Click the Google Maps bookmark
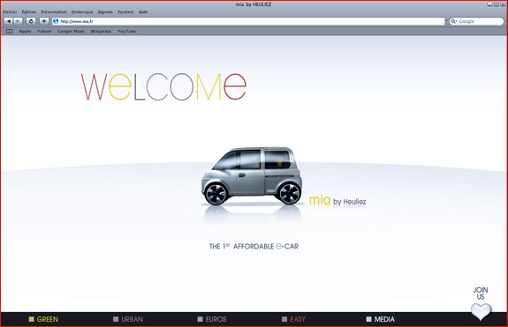The height and width of the screenshot is (327, 508). tap(71, 32)
